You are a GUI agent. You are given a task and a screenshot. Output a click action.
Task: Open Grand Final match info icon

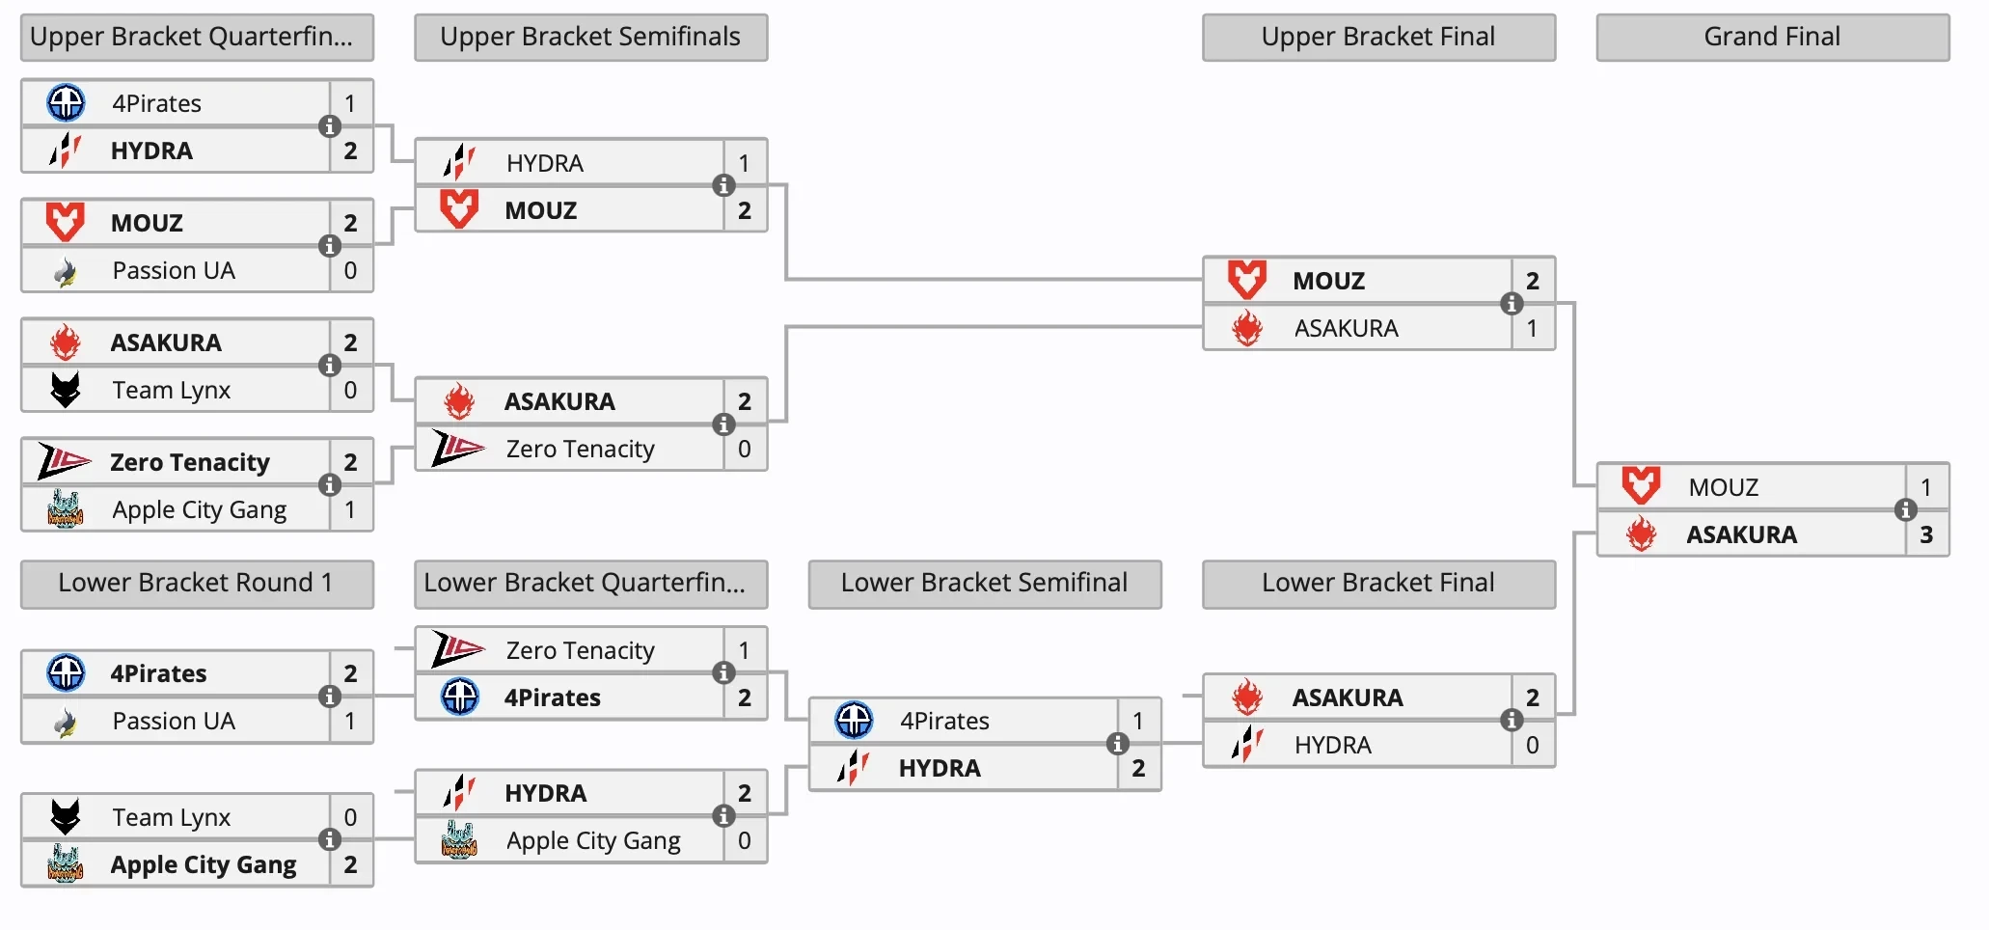(1905, 510)
